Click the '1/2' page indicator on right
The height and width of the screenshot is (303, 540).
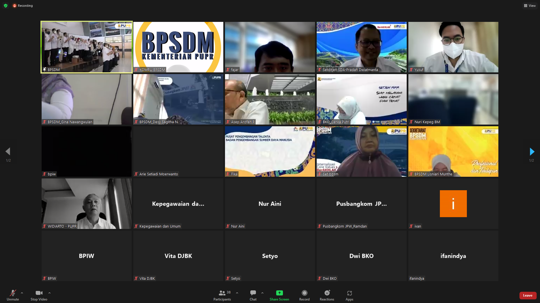tap(531, 160)
